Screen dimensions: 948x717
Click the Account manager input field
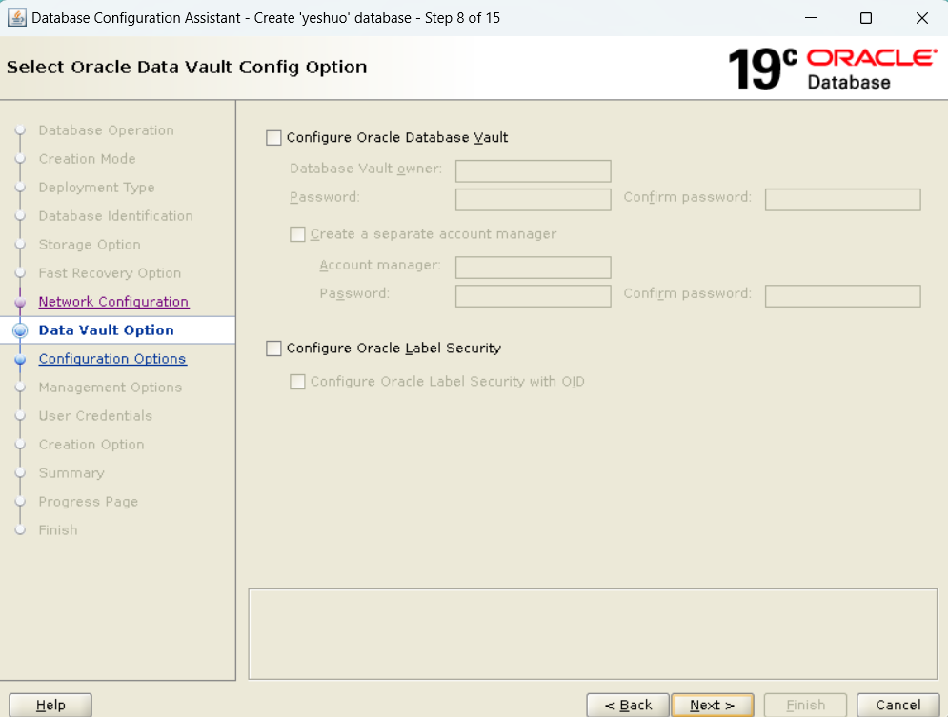(x=533, y=267)
